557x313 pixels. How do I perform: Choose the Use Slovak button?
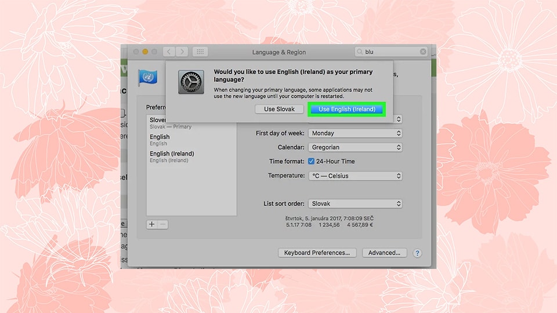click(279, 109)
